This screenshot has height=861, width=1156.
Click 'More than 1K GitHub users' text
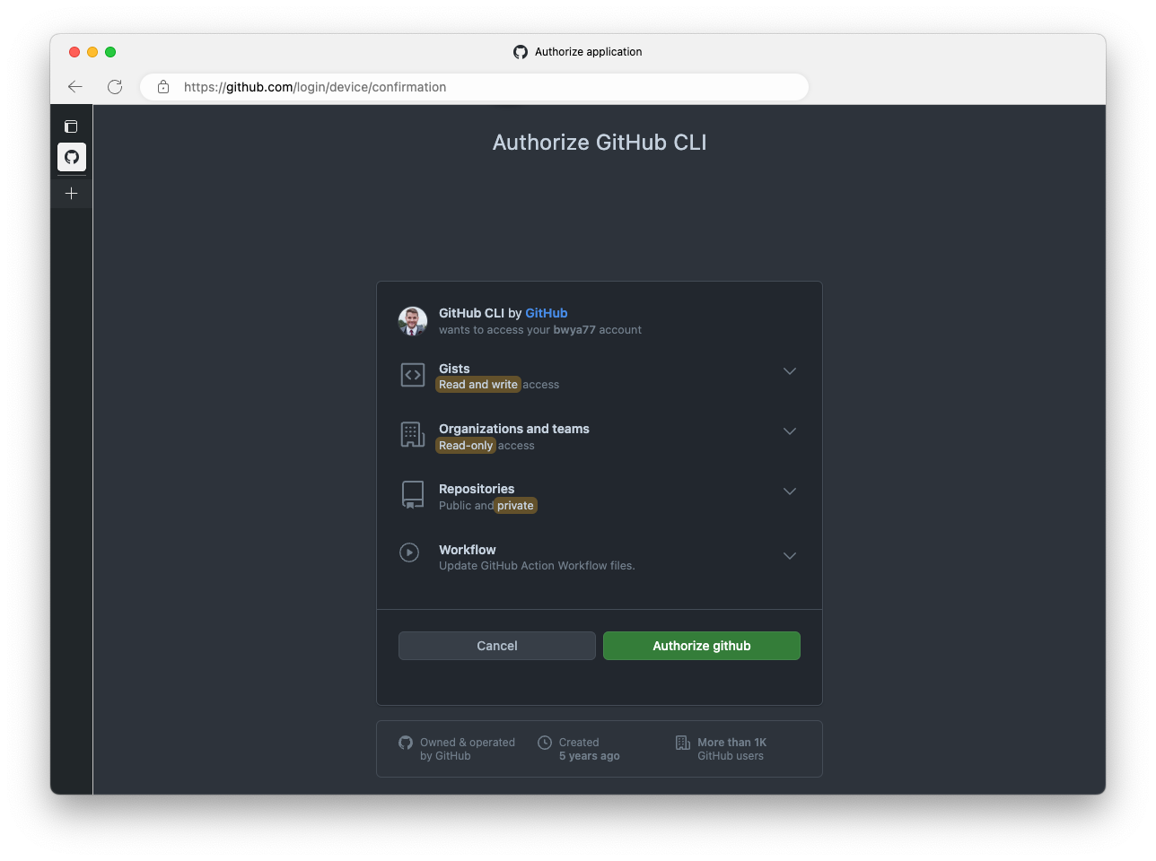point(732,749)
